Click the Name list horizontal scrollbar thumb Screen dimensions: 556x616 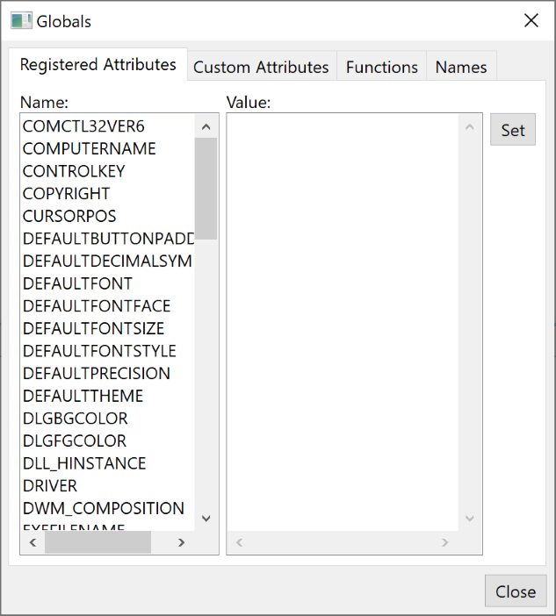tap(97, 543)
